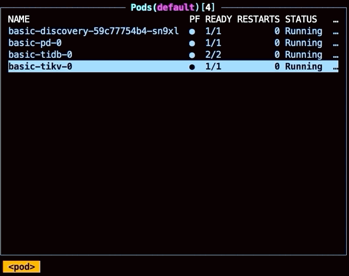This screenshot has height=276, width=349.
Task: Click the [4] pod count in title
Action: [208, 8]
